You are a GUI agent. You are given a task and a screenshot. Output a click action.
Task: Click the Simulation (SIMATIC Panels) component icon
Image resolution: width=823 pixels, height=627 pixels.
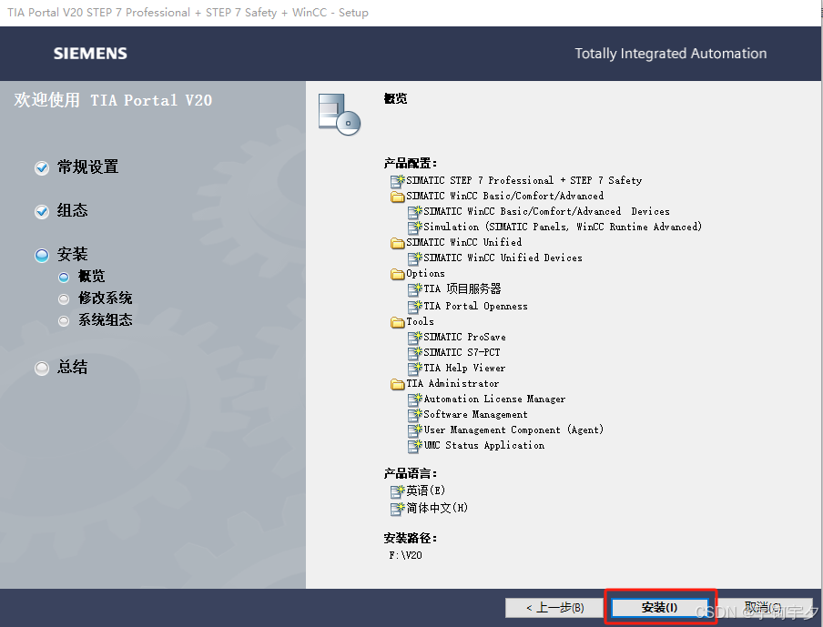tap(414, 228)
